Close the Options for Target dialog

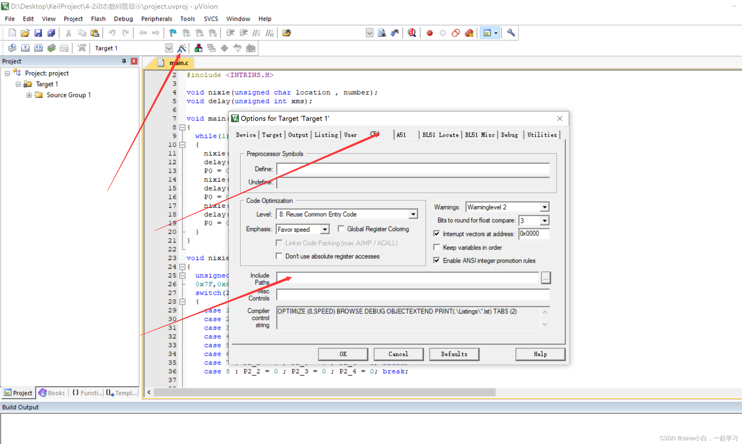560,118
